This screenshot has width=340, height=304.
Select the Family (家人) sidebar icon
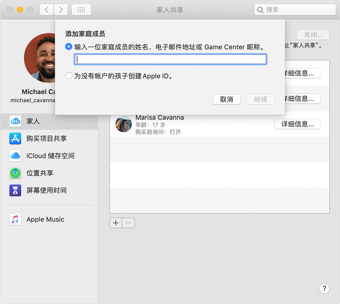[x=15, y=121]
